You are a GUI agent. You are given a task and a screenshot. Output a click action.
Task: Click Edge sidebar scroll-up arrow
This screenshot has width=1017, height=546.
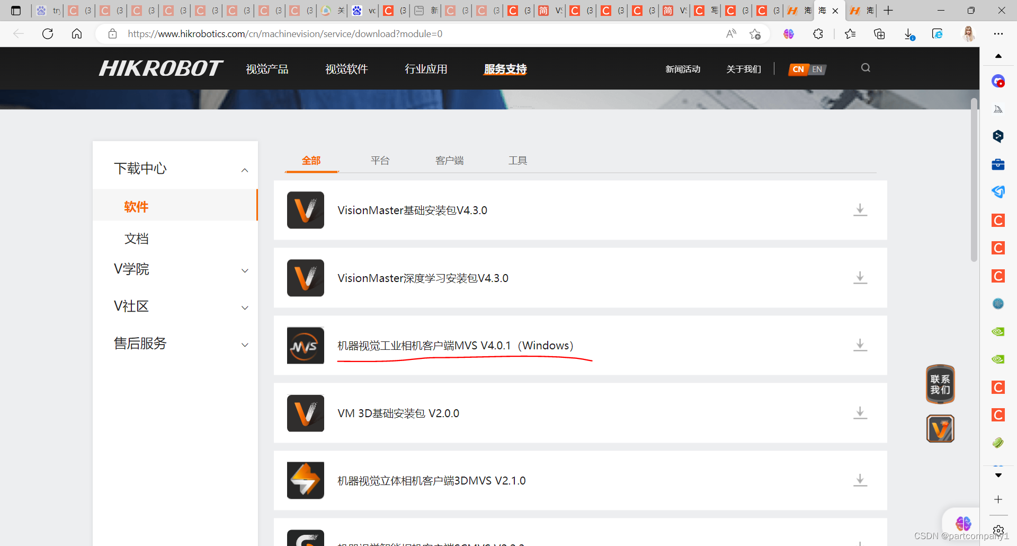[998, 56]
